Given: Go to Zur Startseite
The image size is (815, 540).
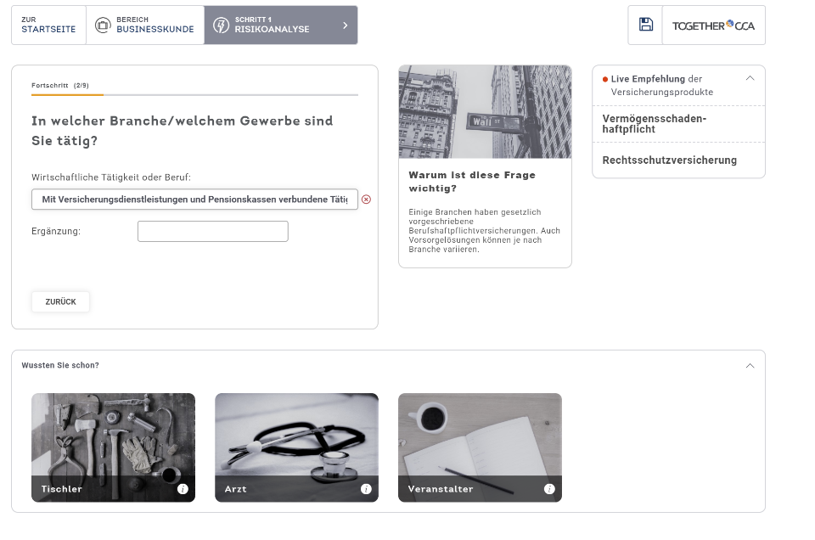Looking at the screenshot, I should 48,25.
